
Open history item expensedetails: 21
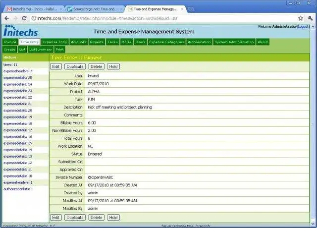click(18, 104)
